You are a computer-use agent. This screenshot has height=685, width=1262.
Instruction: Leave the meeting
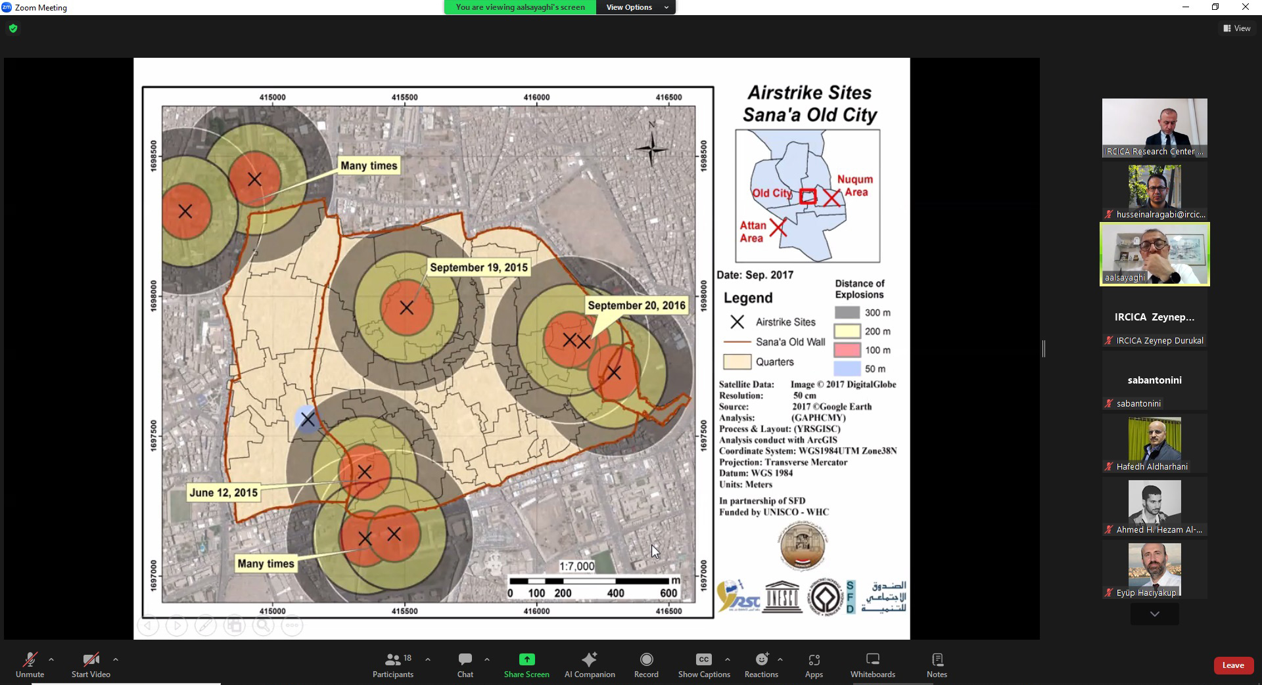point(1232,665)
